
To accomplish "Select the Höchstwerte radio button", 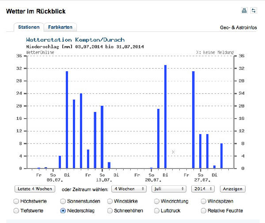I will pyautogui.click(x=16, y=201).
